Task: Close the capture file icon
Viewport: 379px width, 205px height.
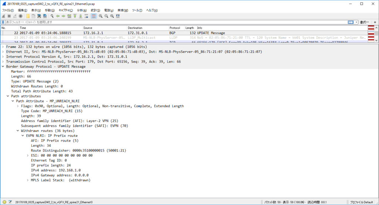Action: click(x=39, y=16)
